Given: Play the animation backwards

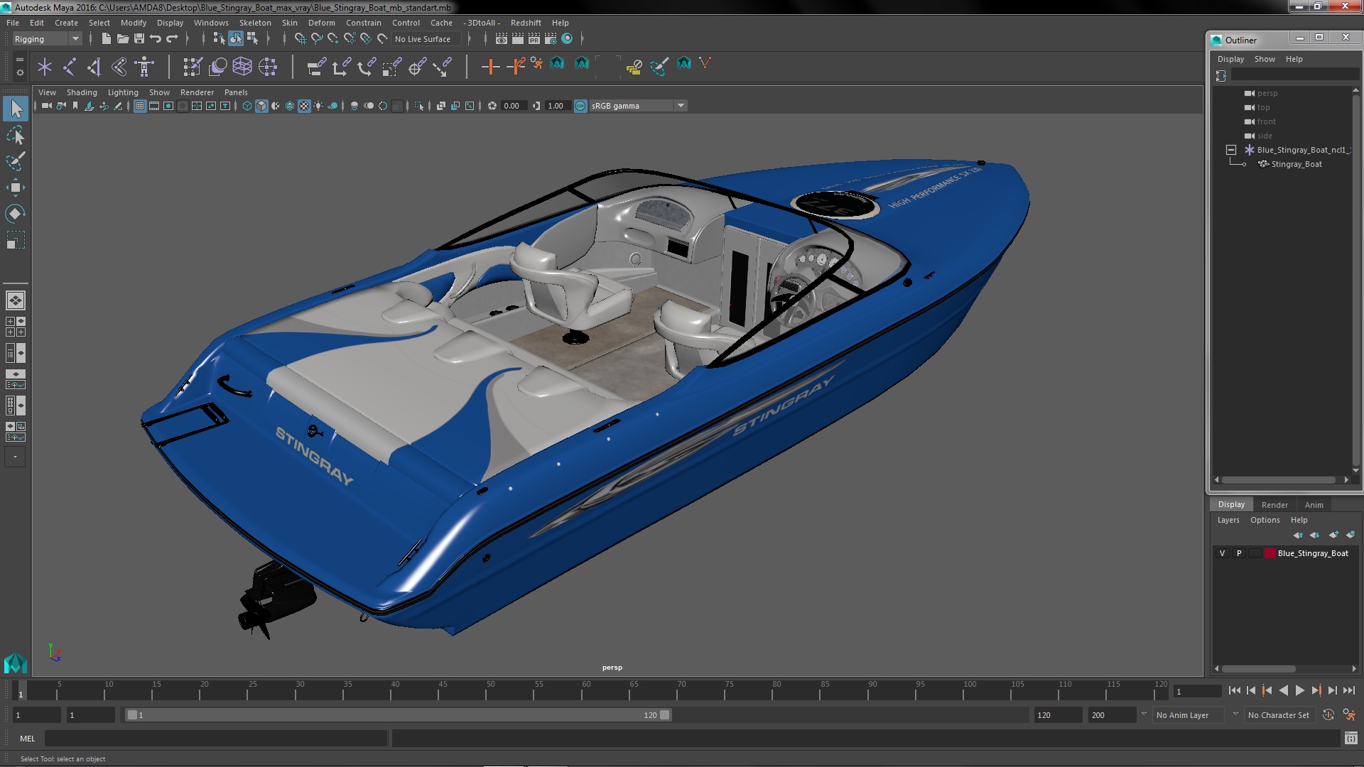Looking at the screenshot, I should pos(1283,690).
